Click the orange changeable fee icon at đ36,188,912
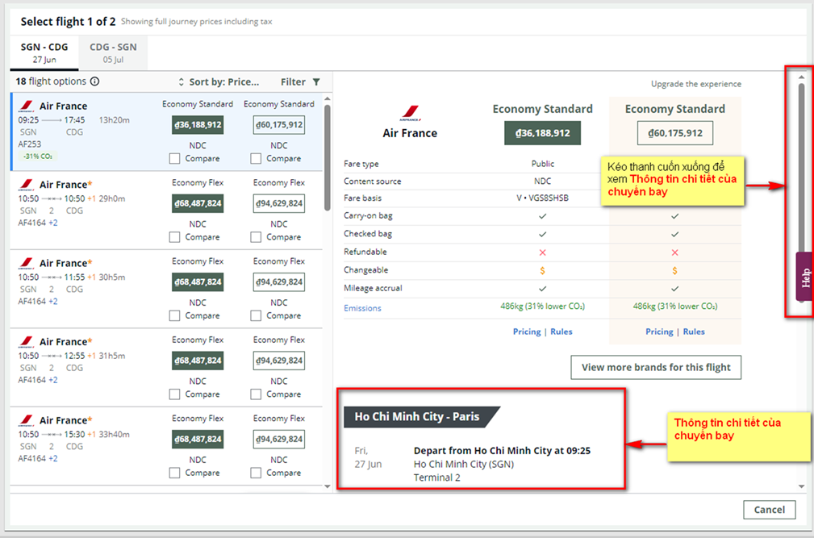Screen dimensions: 814x538 coord(542,271)
